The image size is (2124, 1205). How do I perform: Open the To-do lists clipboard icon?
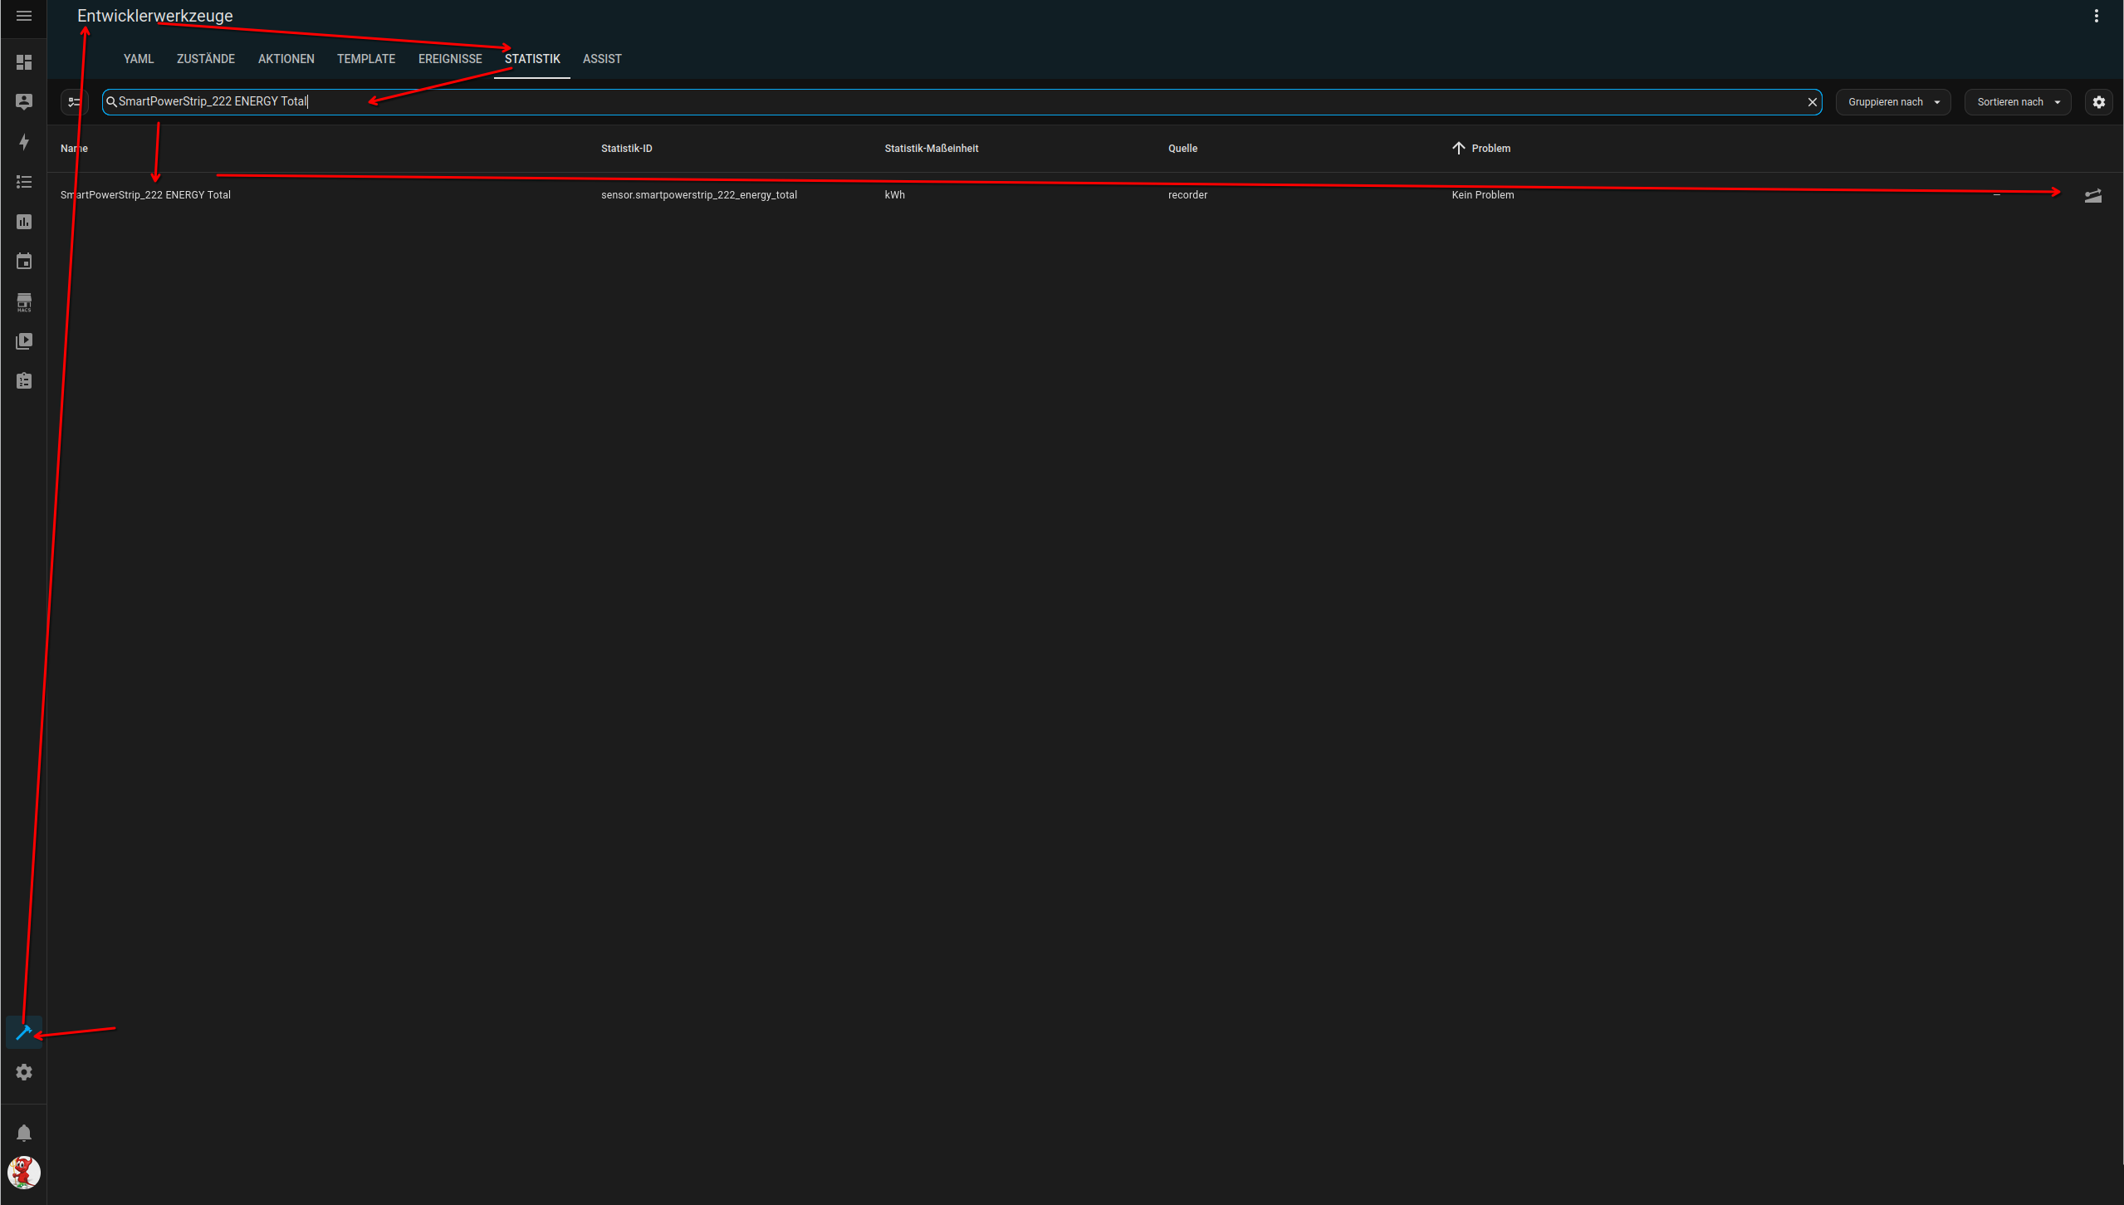[x=24, y=380]
